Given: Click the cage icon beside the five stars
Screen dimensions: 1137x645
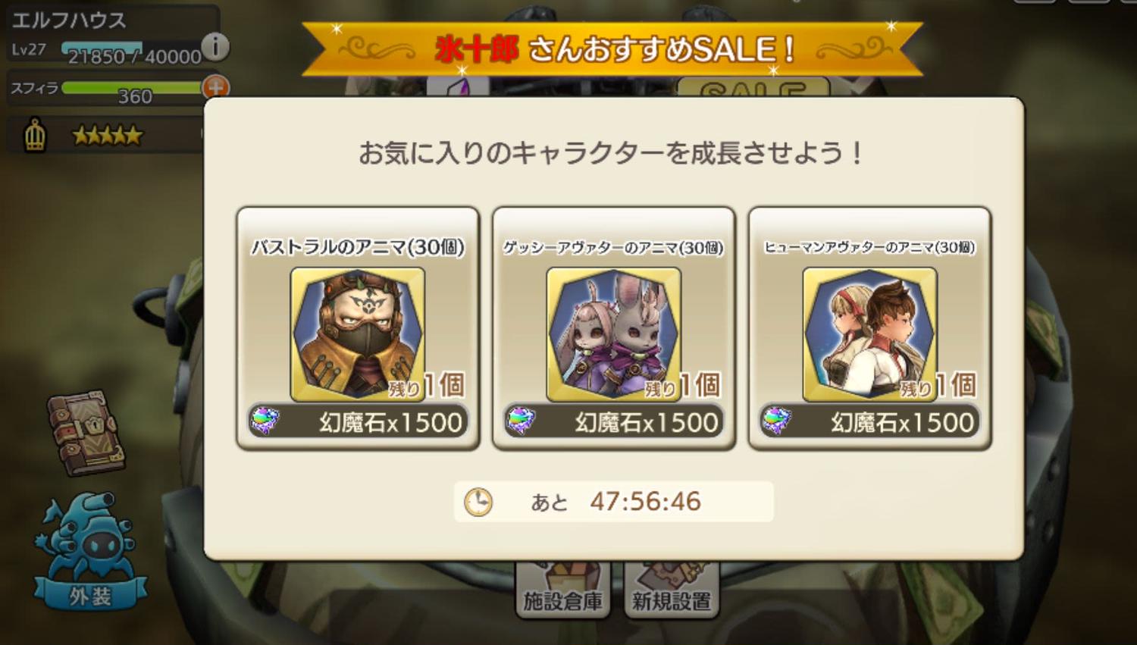Looking at the screenshot, I should [35, 136].
